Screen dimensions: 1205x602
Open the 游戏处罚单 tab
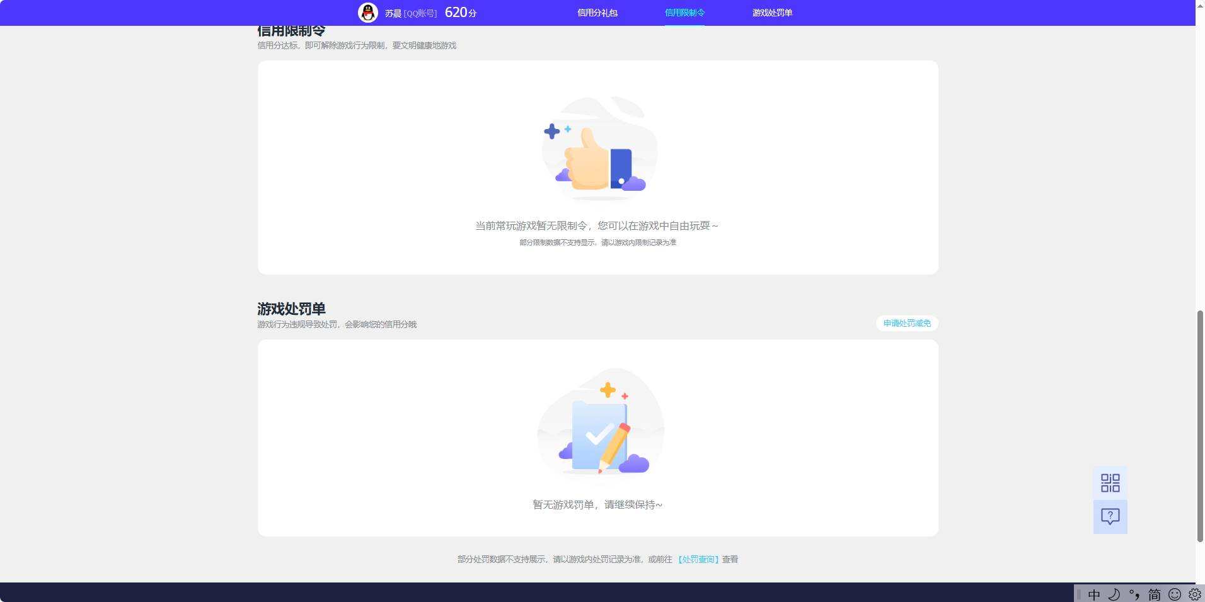pyautogui.click(x=772, y=13)
